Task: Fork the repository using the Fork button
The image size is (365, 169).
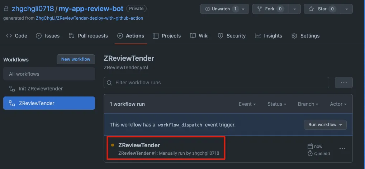Action: 270,9
